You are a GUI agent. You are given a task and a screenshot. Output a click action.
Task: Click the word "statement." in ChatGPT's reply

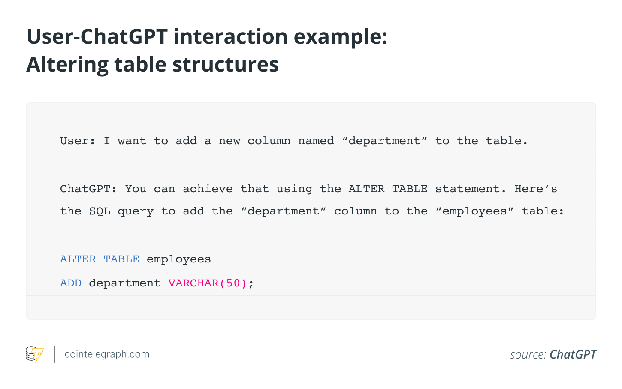point(471,189)
